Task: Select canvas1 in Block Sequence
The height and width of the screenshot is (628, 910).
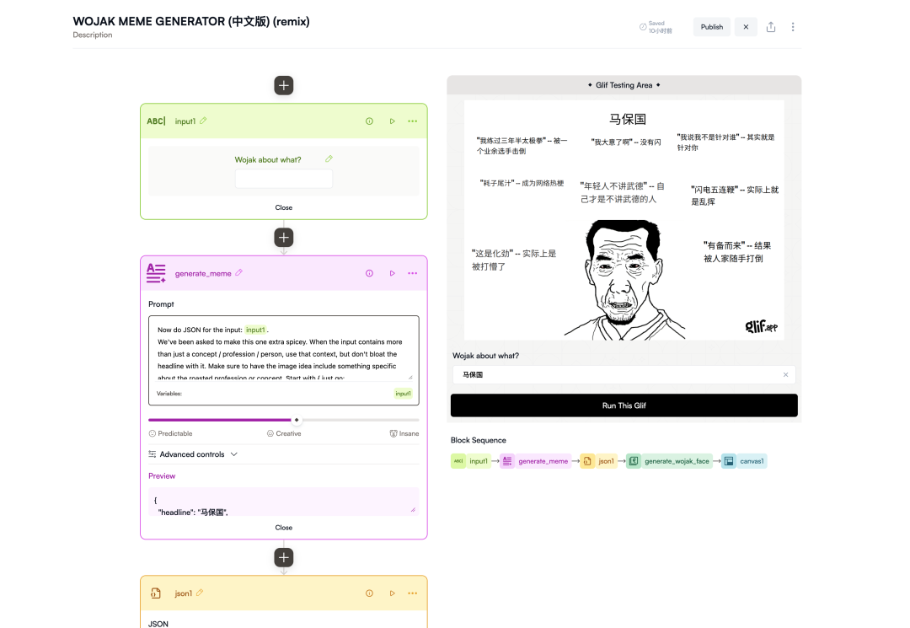Action: [744, 461]
